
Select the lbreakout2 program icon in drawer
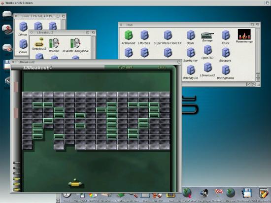click(39, 42)
